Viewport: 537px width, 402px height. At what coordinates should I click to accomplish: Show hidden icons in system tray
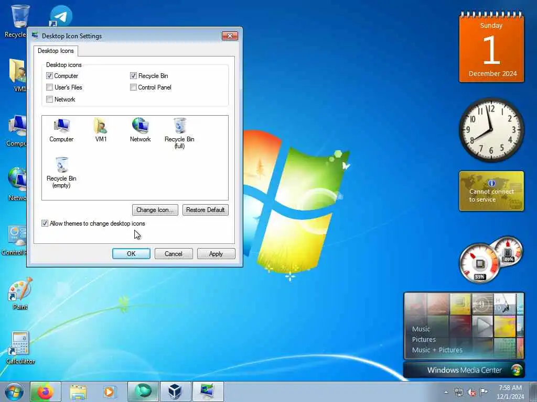tap(446, 392)
